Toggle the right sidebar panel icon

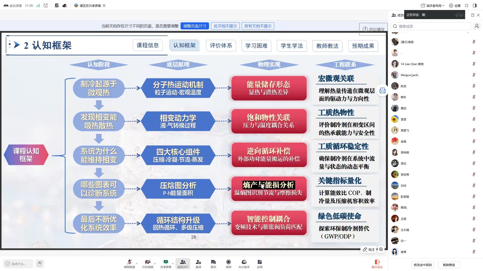475,6
